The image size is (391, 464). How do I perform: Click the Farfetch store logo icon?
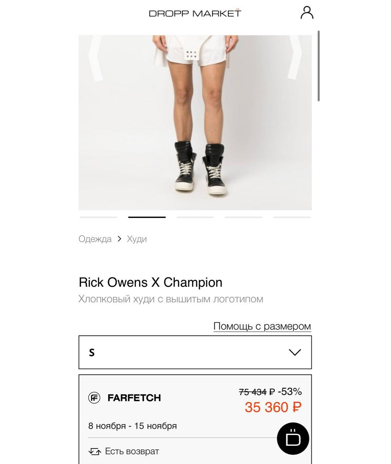point(94,398)
